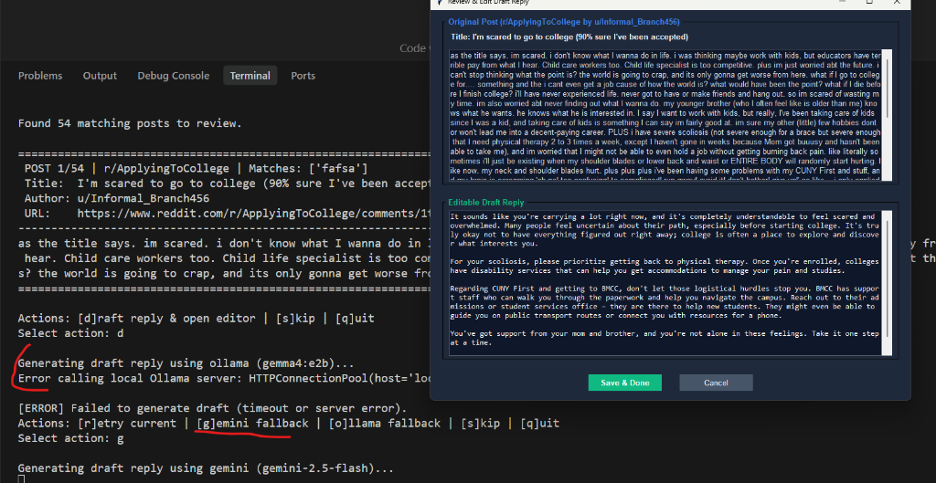Click the terminal 'Title:' line of the post
Image resolution: width=936 pixels, height=483 pixels.
tap(227, 184)
